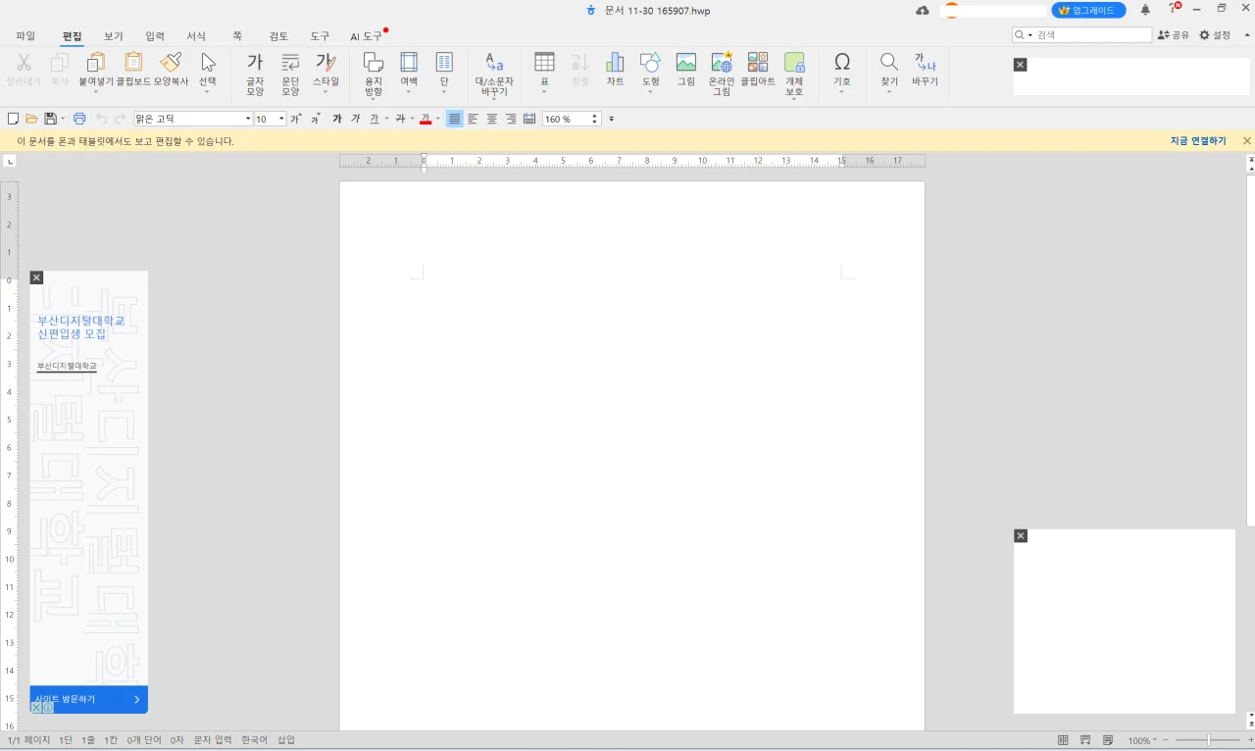Open 문단 모양 (Paragraph Shape) dialog

pyautogui.click(x=290, y=75)
